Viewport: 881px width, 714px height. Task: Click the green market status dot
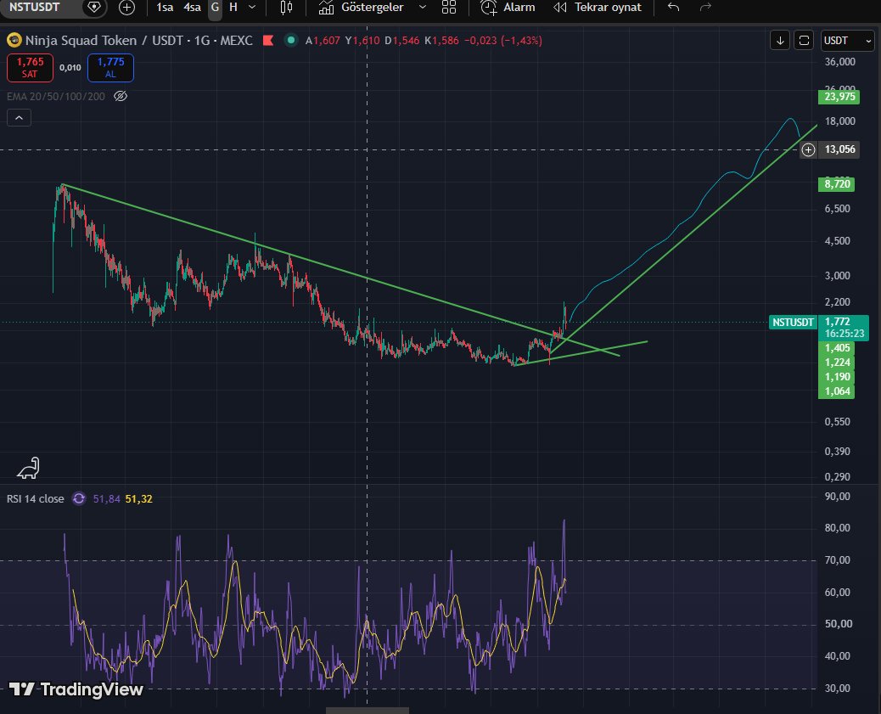(290, 40)
